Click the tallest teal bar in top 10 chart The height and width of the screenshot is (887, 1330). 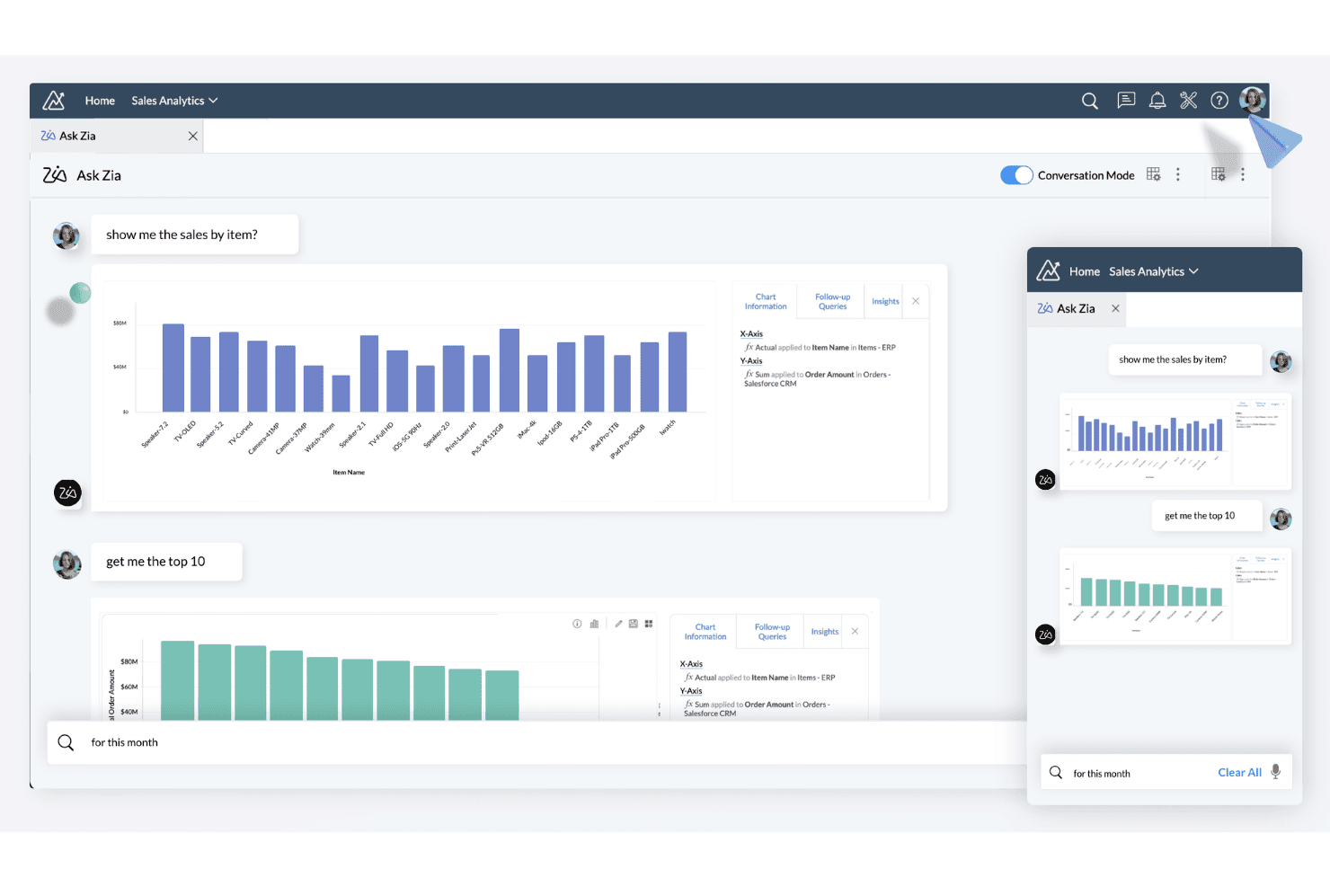point(177,680)
